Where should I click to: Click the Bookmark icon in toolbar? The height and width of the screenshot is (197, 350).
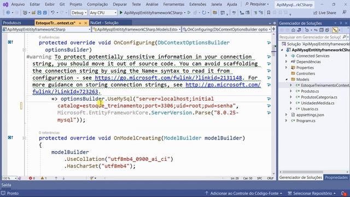coord(269,13)
